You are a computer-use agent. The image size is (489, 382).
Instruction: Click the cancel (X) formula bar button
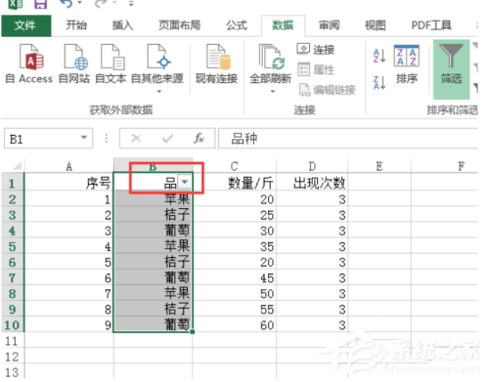tap(136, 139)
